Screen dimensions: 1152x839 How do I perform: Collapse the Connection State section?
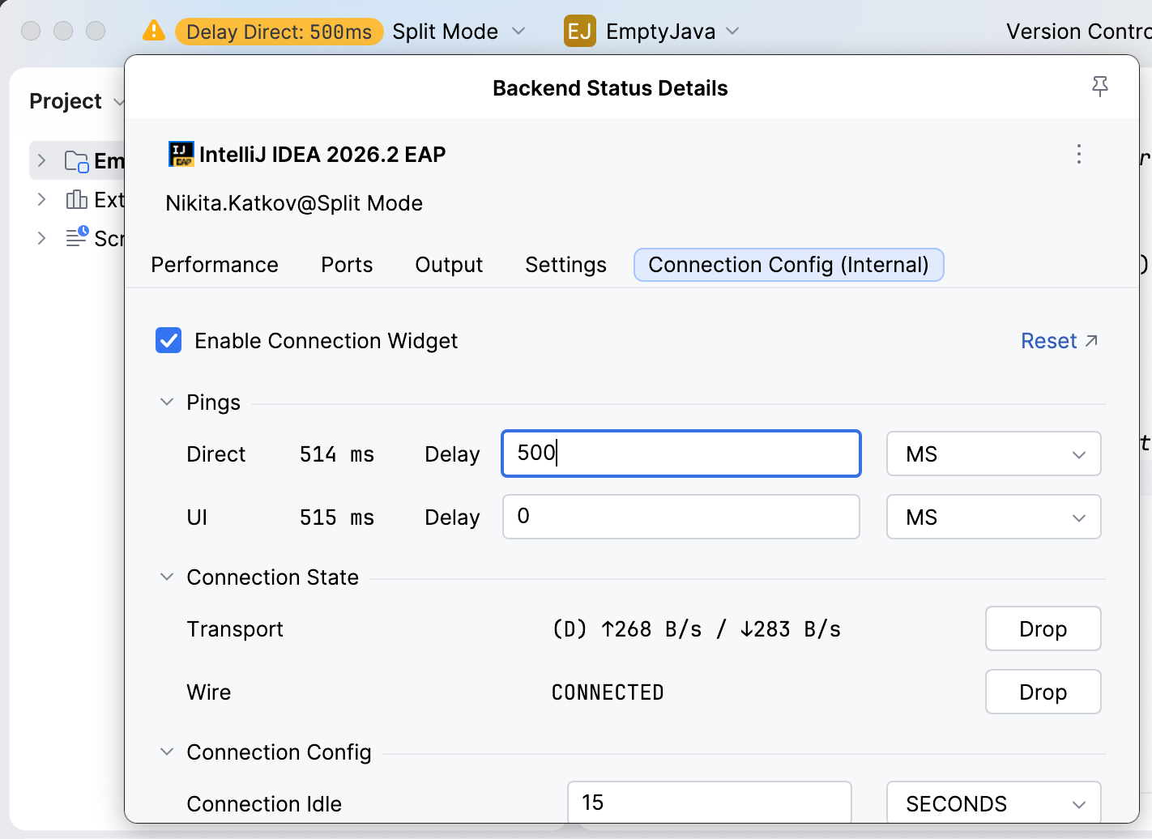tap(167, 577)
